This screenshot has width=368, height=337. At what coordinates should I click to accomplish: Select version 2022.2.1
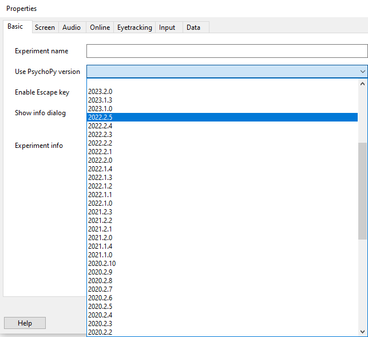(222, 151)
